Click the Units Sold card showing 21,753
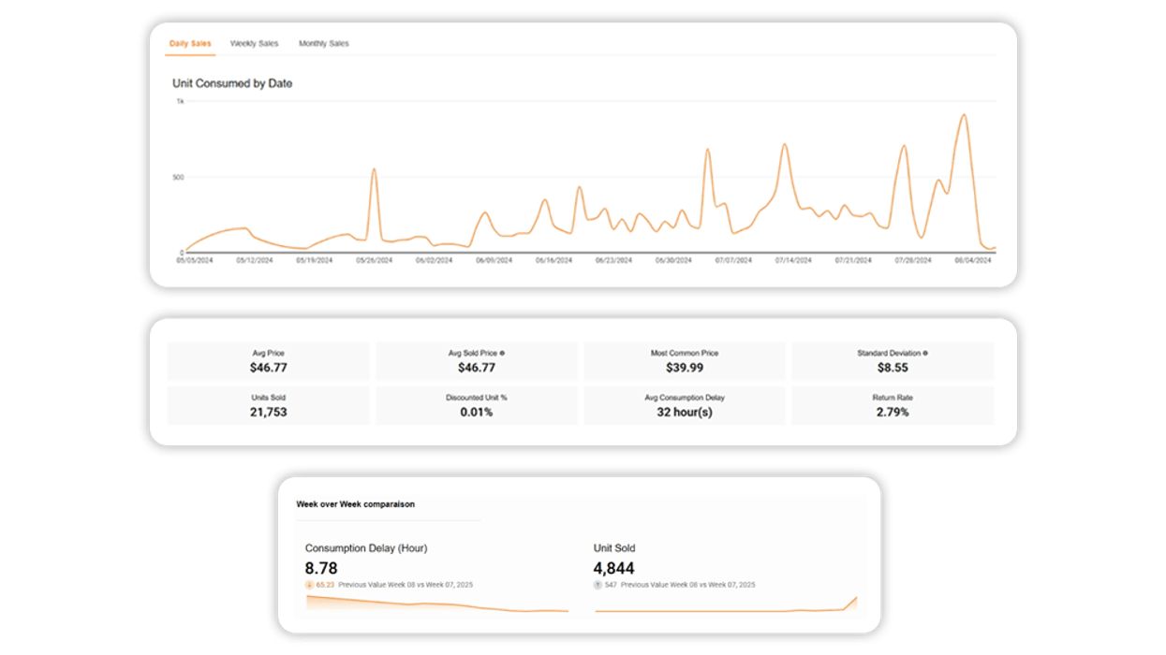This screenshot has width=1166, height=655. point(269,404)
